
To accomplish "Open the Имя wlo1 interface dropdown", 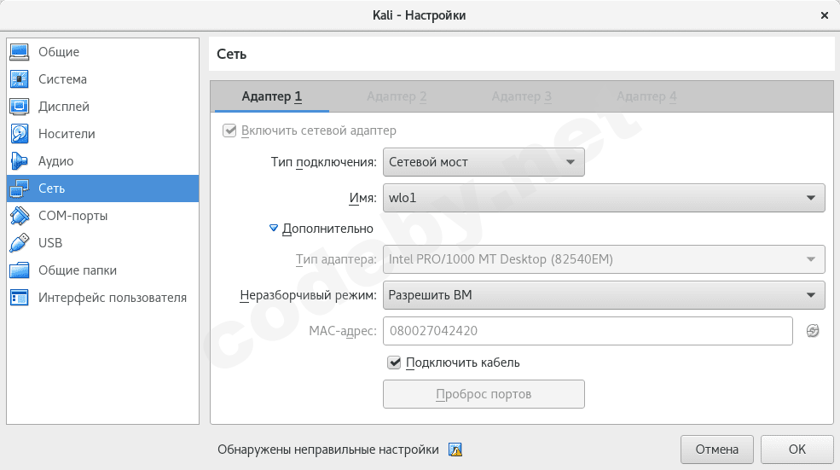I will tap(604, 198).
